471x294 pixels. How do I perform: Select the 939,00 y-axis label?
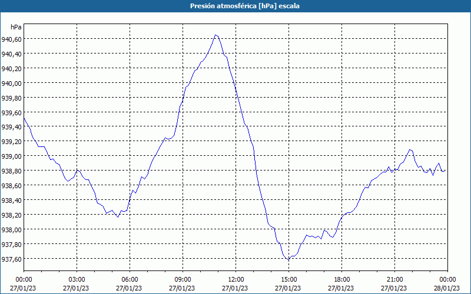(x=11, y=156)
